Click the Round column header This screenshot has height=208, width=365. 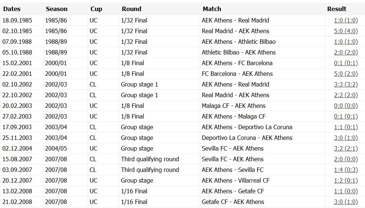(131, 9)
